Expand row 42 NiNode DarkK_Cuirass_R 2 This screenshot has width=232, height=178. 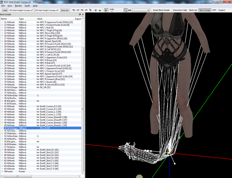click(2, 106)
